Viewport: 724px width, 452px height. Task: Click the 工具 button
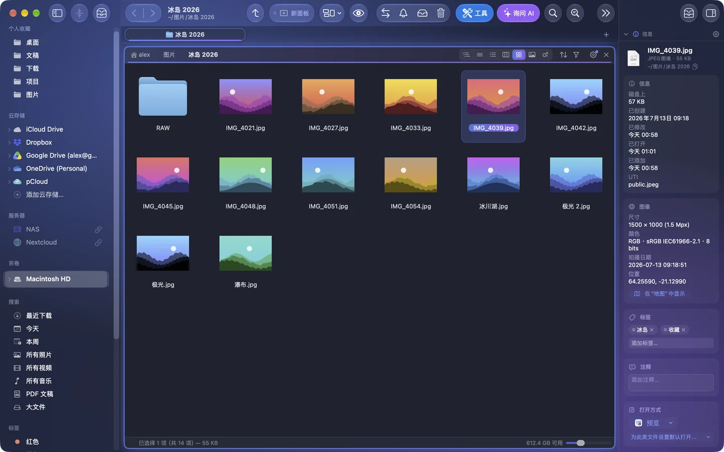pyautogui.click(x=475, y=13)
